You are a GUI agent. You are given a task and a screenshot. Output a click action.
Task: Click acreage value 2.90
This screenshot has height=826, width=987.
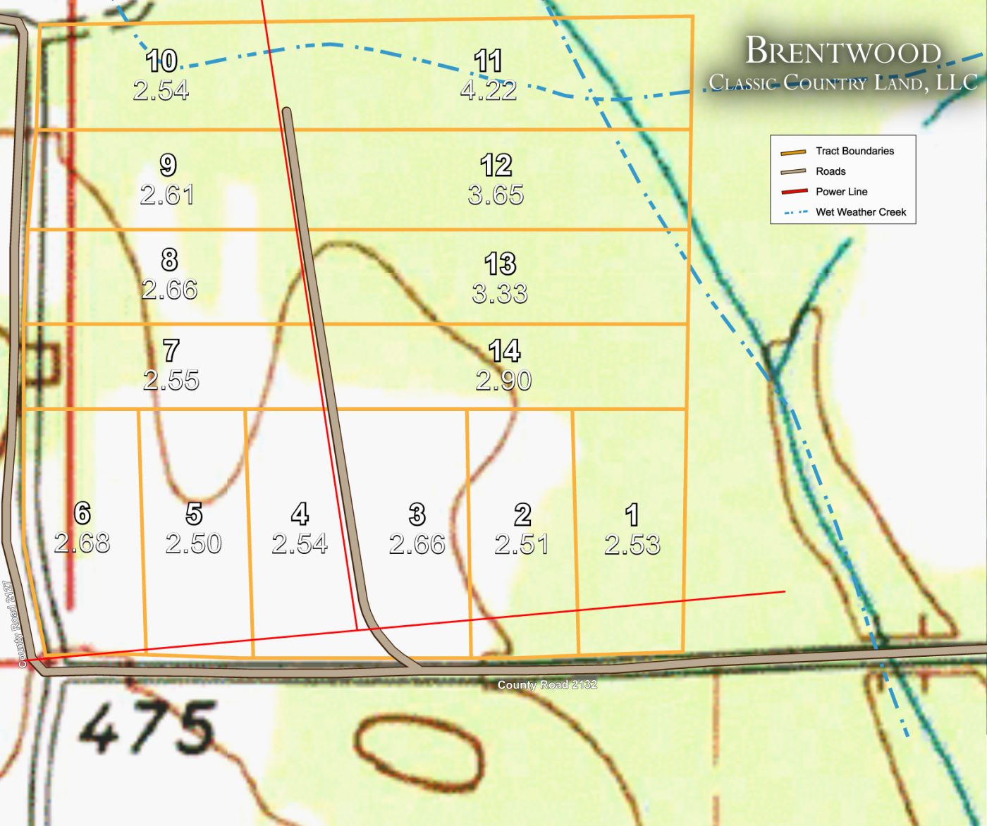(x=504, y=381)
